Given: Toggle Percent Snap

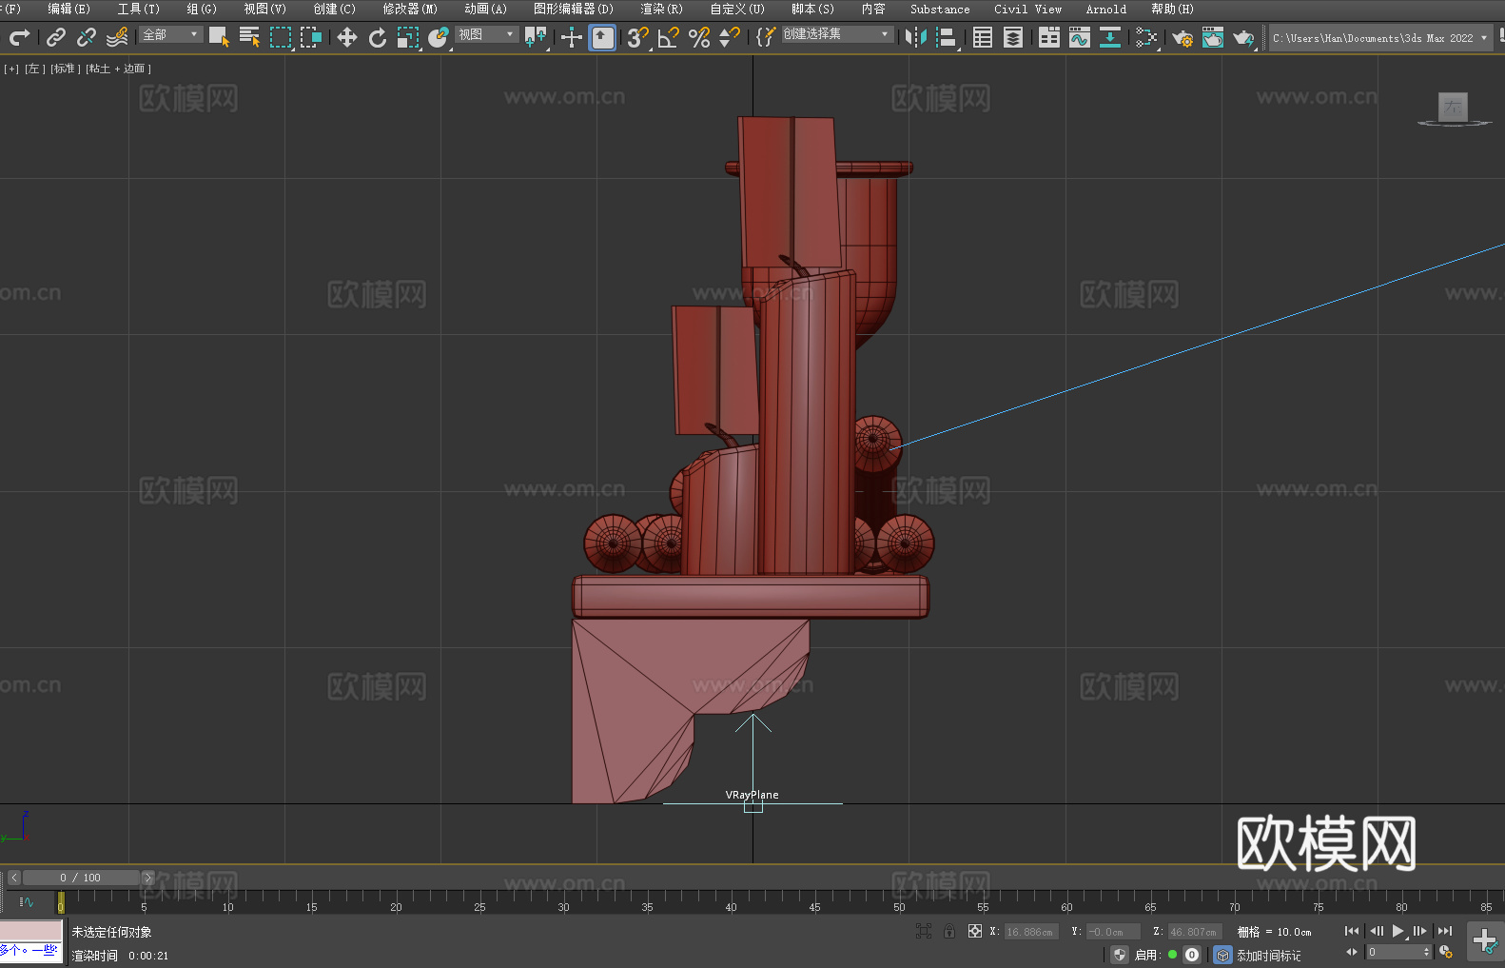Looking at the screenshot, I should coord(699,37).
